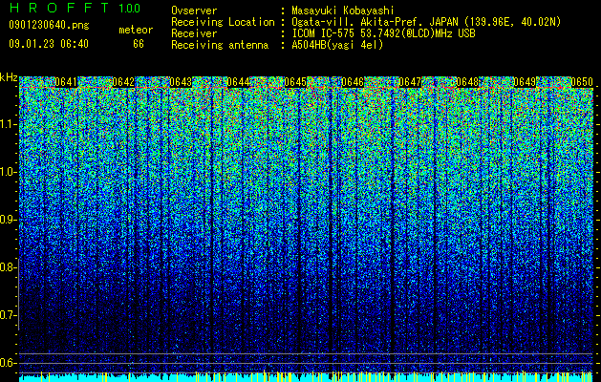Screen dimensions: 601x382
Task: Select the 0648 time marker
Action: coord(467,82)
